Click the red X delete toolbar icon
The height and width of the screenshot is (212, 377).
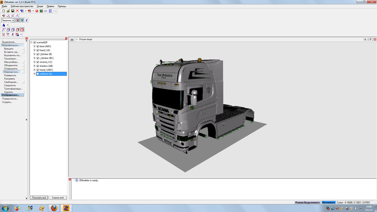coord(17,11)
